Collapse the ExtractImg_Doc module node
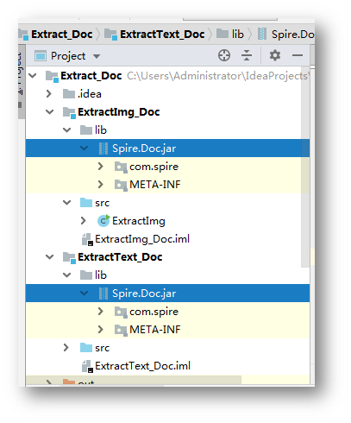 point(50,112)
